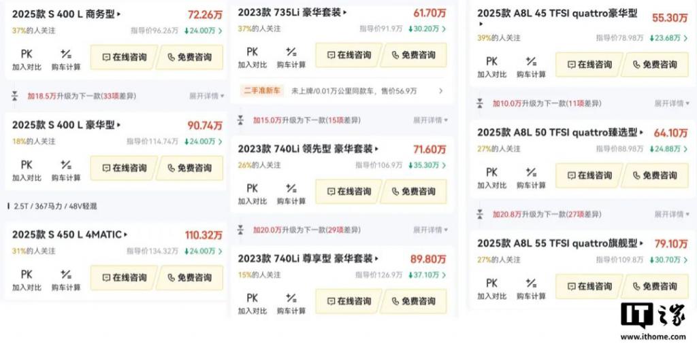Screen dimensions: 697x348
Task: Open 购车计算 for 740Li 领先型 豪华套装
Action: click(291, 194)
